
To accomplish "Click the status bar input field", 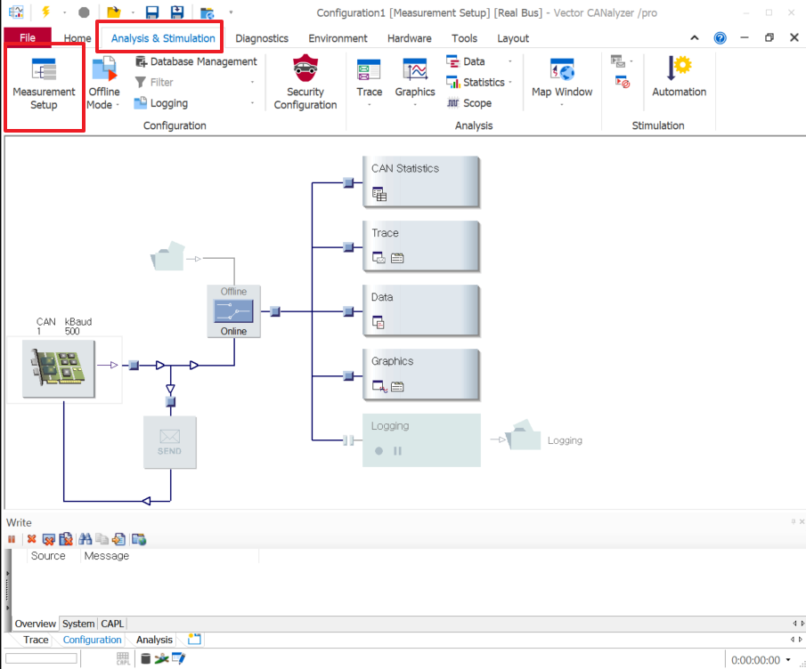I will [x=41, y=658].
